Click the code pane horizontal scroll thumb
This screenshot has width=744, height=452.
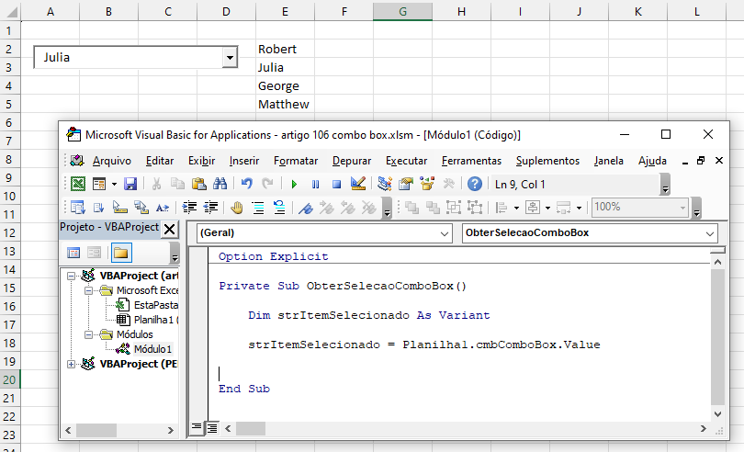[x=251, y=429]
